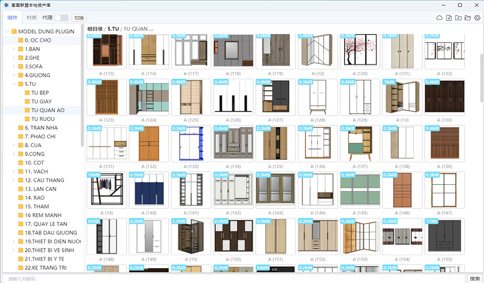Select the 组件 tab

[x=13, y=18]
